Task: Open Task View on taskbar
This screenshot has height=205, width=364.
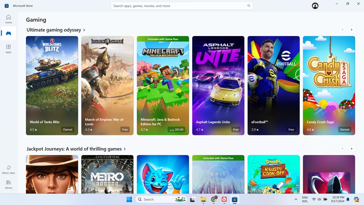Action: point(192,200)
